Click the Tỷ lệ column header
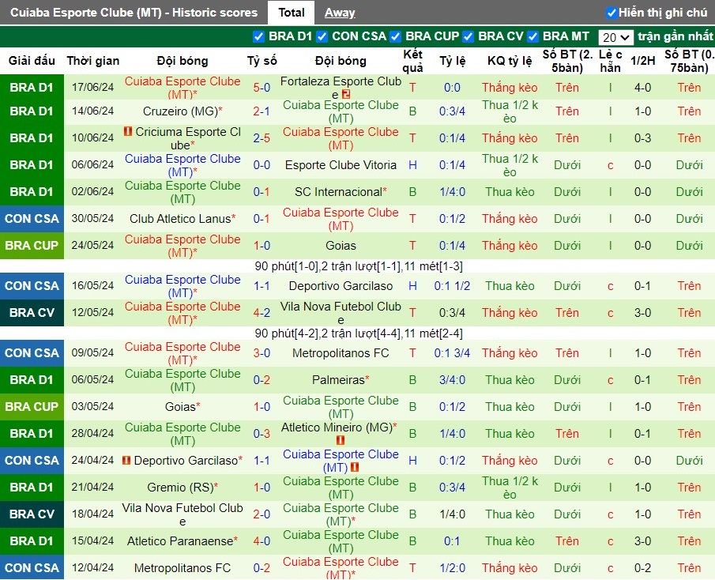 453,61
